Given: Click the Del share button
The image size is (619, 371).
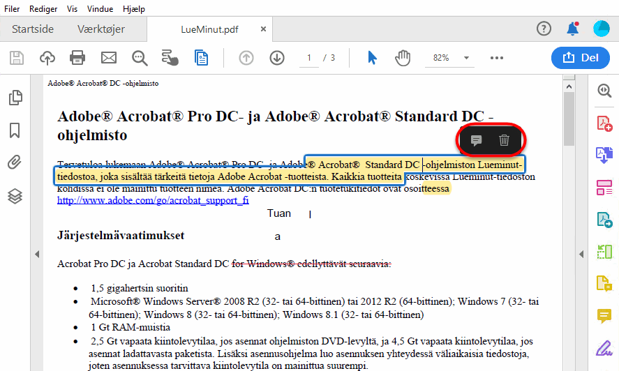Looking at the screenshot, I should tap(581, 58).
